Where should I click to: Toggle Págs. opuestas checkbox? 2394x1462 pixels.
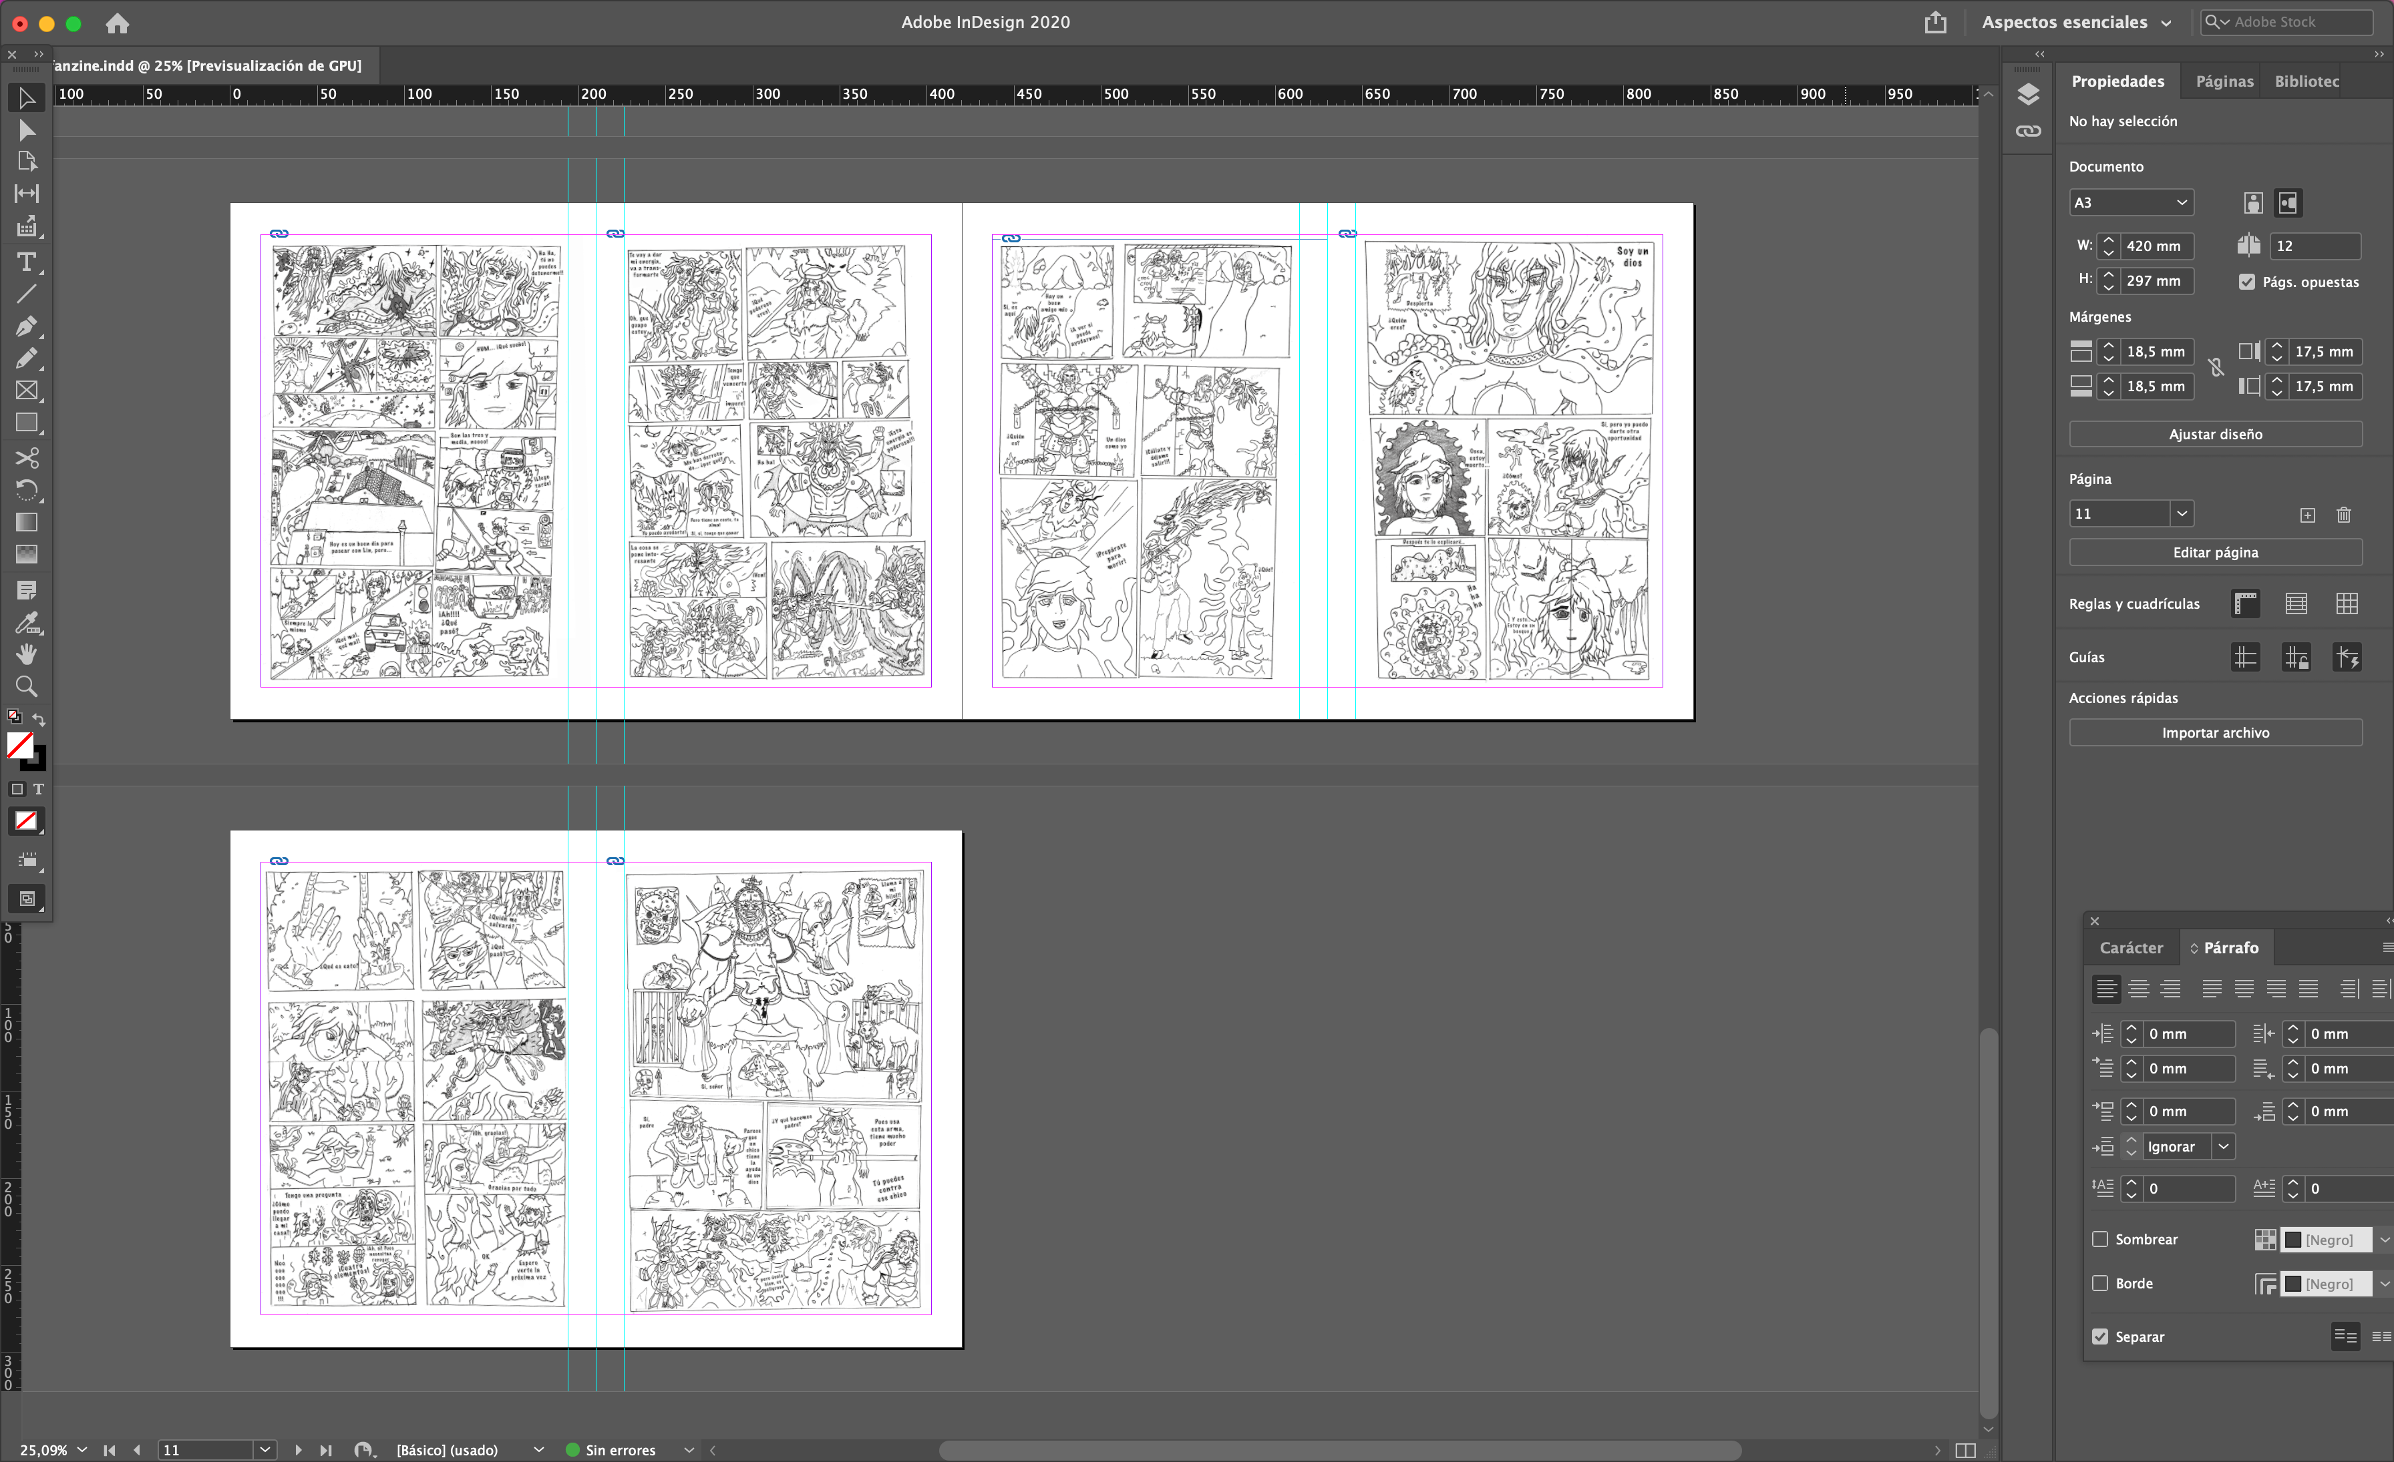click(x=2247, y=282)
